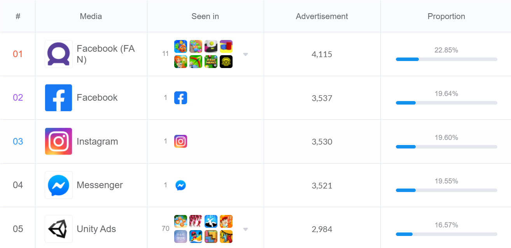Open the Messenger media name link

(100, 185)
